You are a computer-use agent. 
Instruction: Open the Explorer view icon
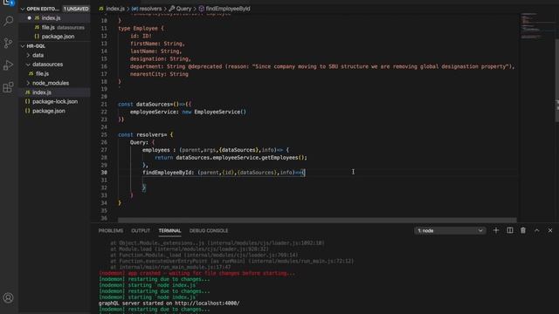pos(8,3)
